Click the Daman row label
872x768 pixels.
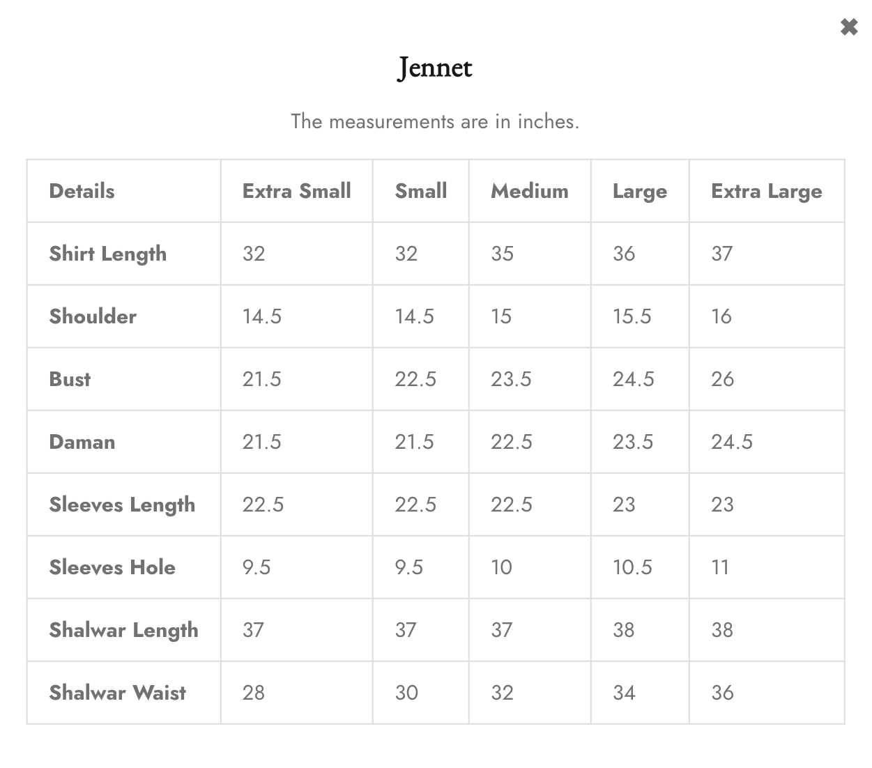82,442
